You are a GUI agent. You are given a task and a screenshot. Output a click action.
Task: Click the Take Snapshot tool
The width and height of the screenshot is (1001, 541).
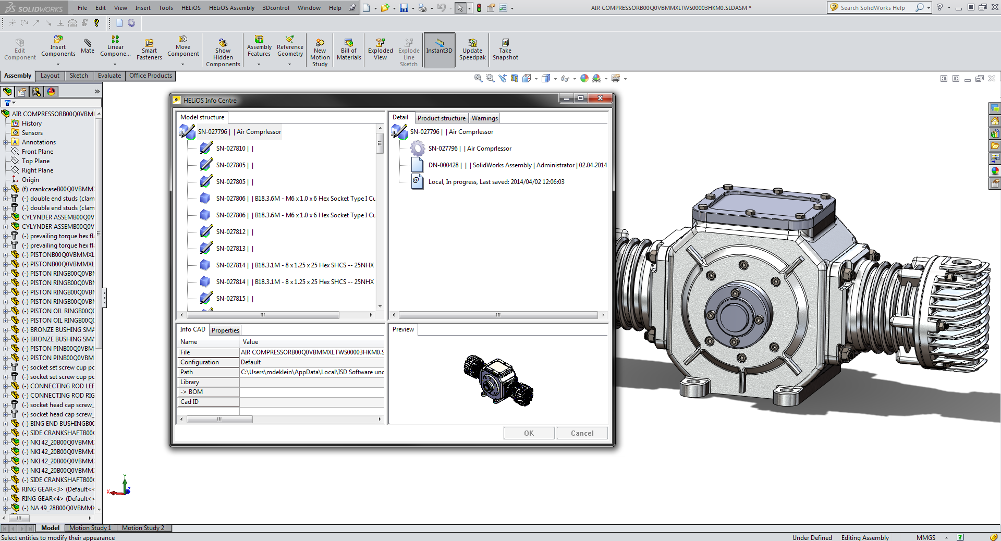pos(505,50)
